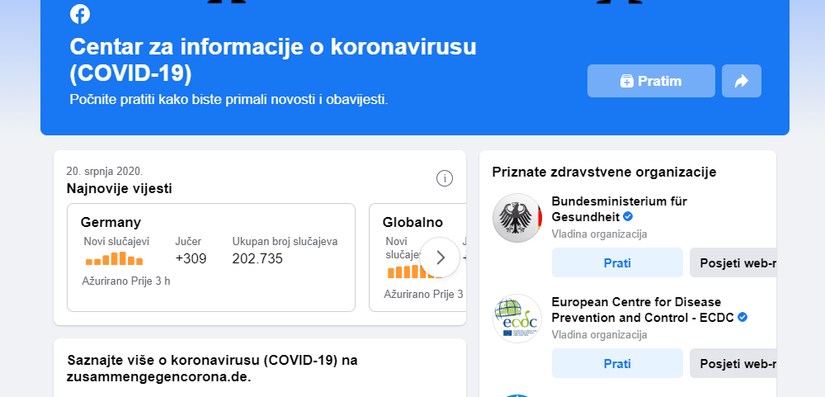The image size is (825, 397).
Task: Open the ECDC logo thumbnail
Action: [x=517, y=319]
